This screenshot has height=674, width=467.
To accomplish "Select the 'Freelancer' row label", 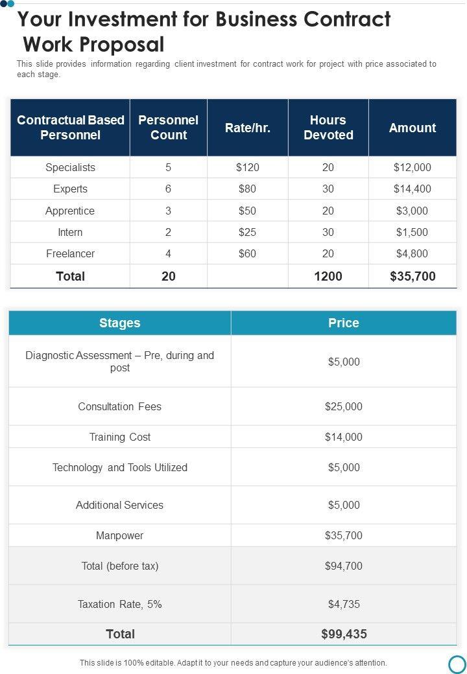I will 70,253.
